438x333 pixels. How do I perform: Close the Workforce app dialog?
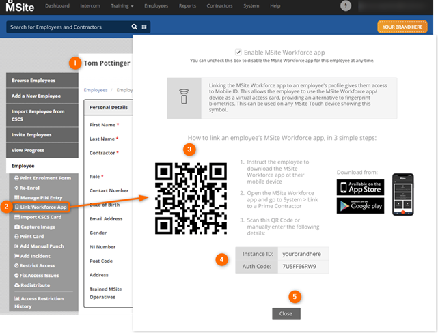(286, 314)
